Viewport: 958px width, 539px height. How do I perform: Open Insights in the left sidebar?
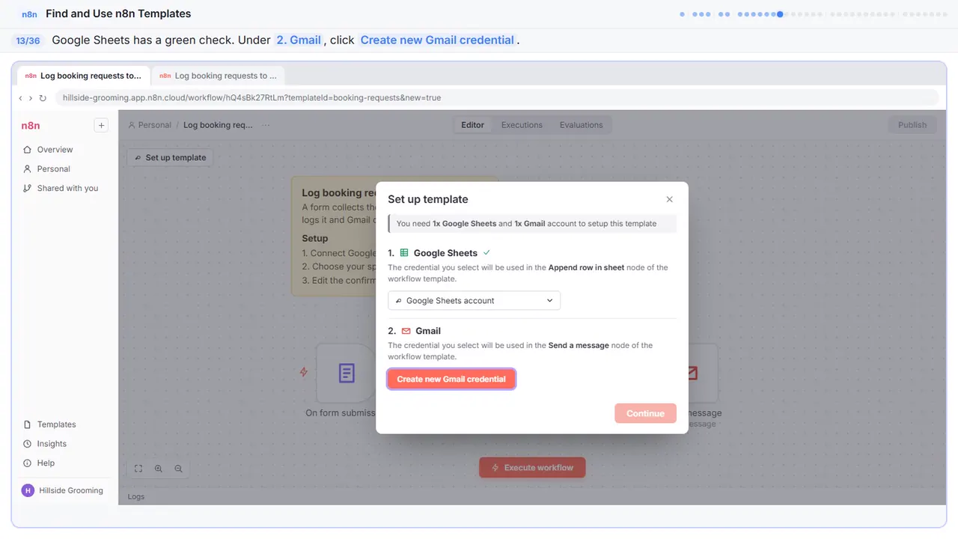coord(52,444)
